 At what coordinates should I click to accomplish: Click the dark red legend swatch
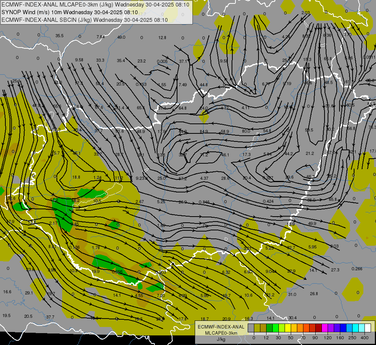tap(319, 328)
